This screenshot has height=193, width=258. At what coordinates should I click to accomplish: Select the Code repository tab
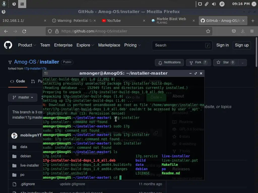[17, 81]
